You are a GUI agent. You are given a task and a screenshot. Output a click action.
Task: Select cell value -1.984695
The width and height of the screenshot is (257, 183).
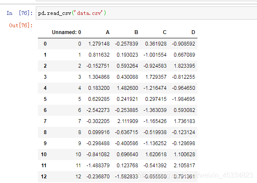pos(183,99)
